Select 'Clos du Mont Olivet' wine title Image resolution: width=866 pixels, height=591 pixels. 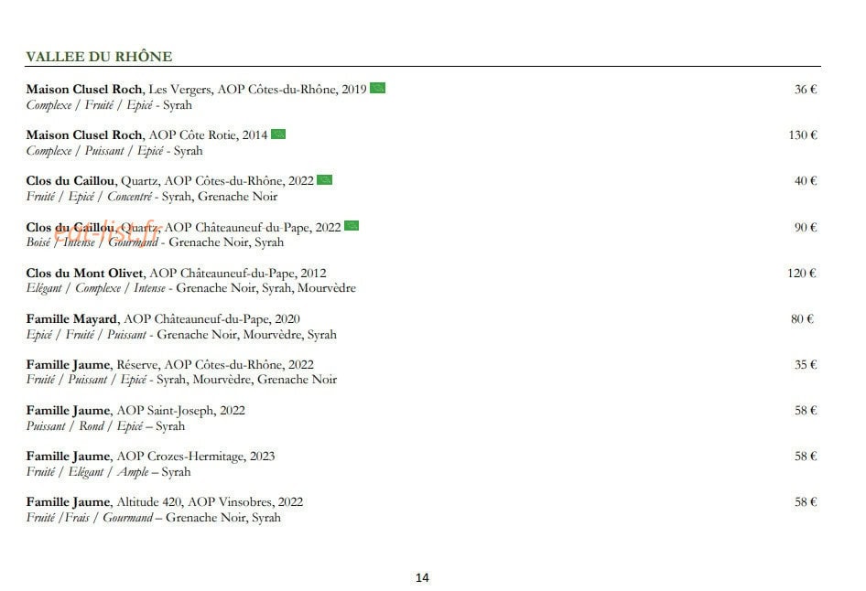[176, 274]
